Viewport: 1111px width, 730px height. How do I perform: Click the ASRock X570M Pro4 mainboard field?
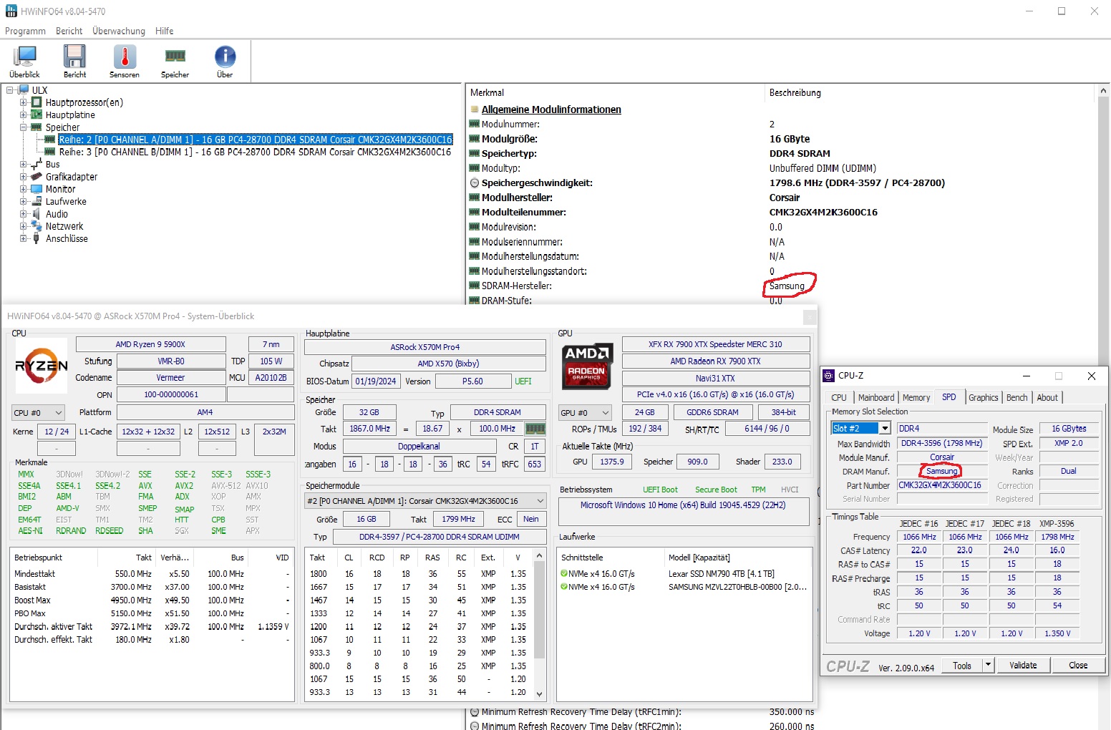[x=425, y=347]
